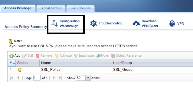This screenshot has width=193, height=110.
Task: Select row number 1 cell
Action: [11, 70]
